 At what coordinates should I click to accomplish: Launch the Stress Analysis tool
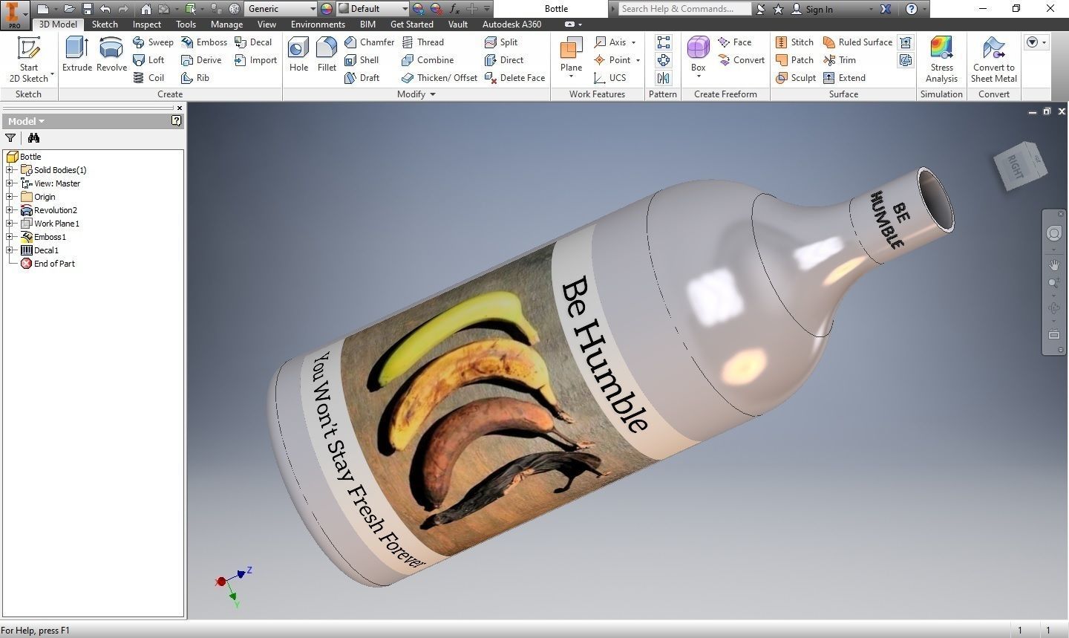tap(941, 59)
